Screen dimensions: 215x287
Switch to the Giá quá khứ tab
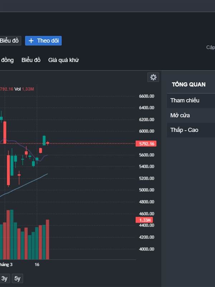63,60
